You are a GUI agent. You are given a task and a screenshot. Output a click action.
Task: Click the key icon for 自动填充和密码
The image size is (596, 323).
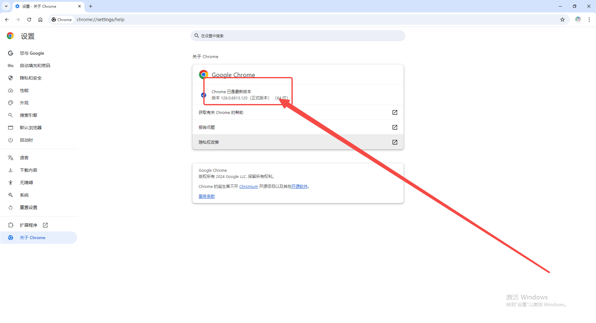(x=11, y=66)
